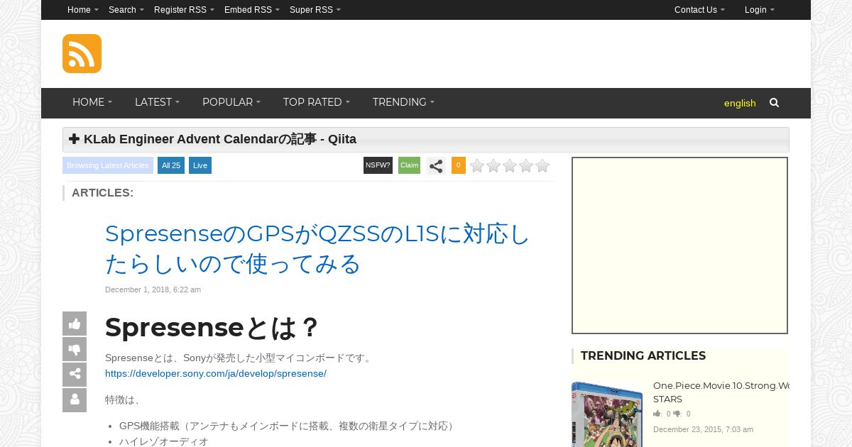
Task: Click the December 1, 2018 article timestamp
Action: pos(153,289)
